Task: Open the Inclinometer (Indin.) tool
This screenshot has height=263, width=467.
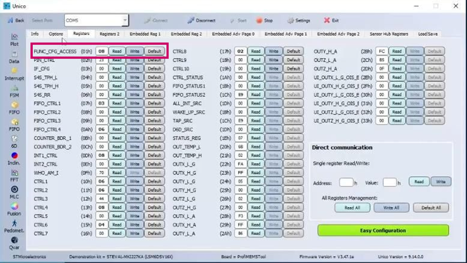Action: (x=14, y=159)
